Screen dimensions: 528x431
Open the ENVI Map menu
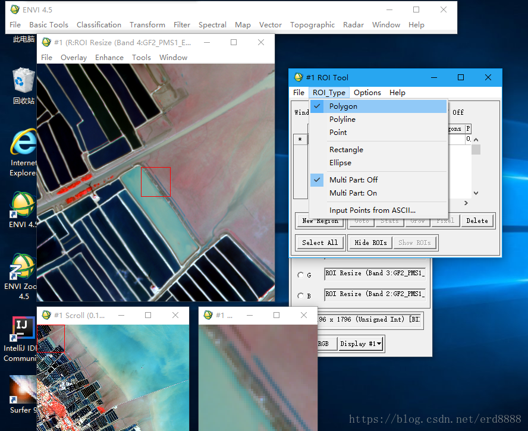[243, 25]
